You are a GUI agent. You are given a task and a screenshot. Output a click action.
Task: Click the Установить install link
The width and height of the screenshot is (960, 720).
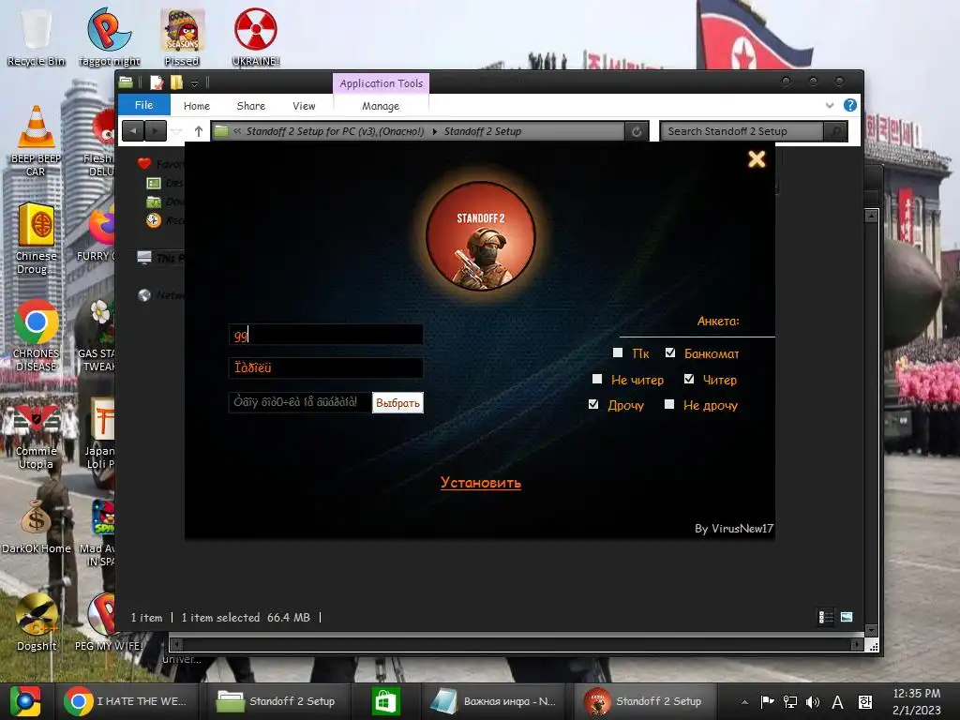481,483
